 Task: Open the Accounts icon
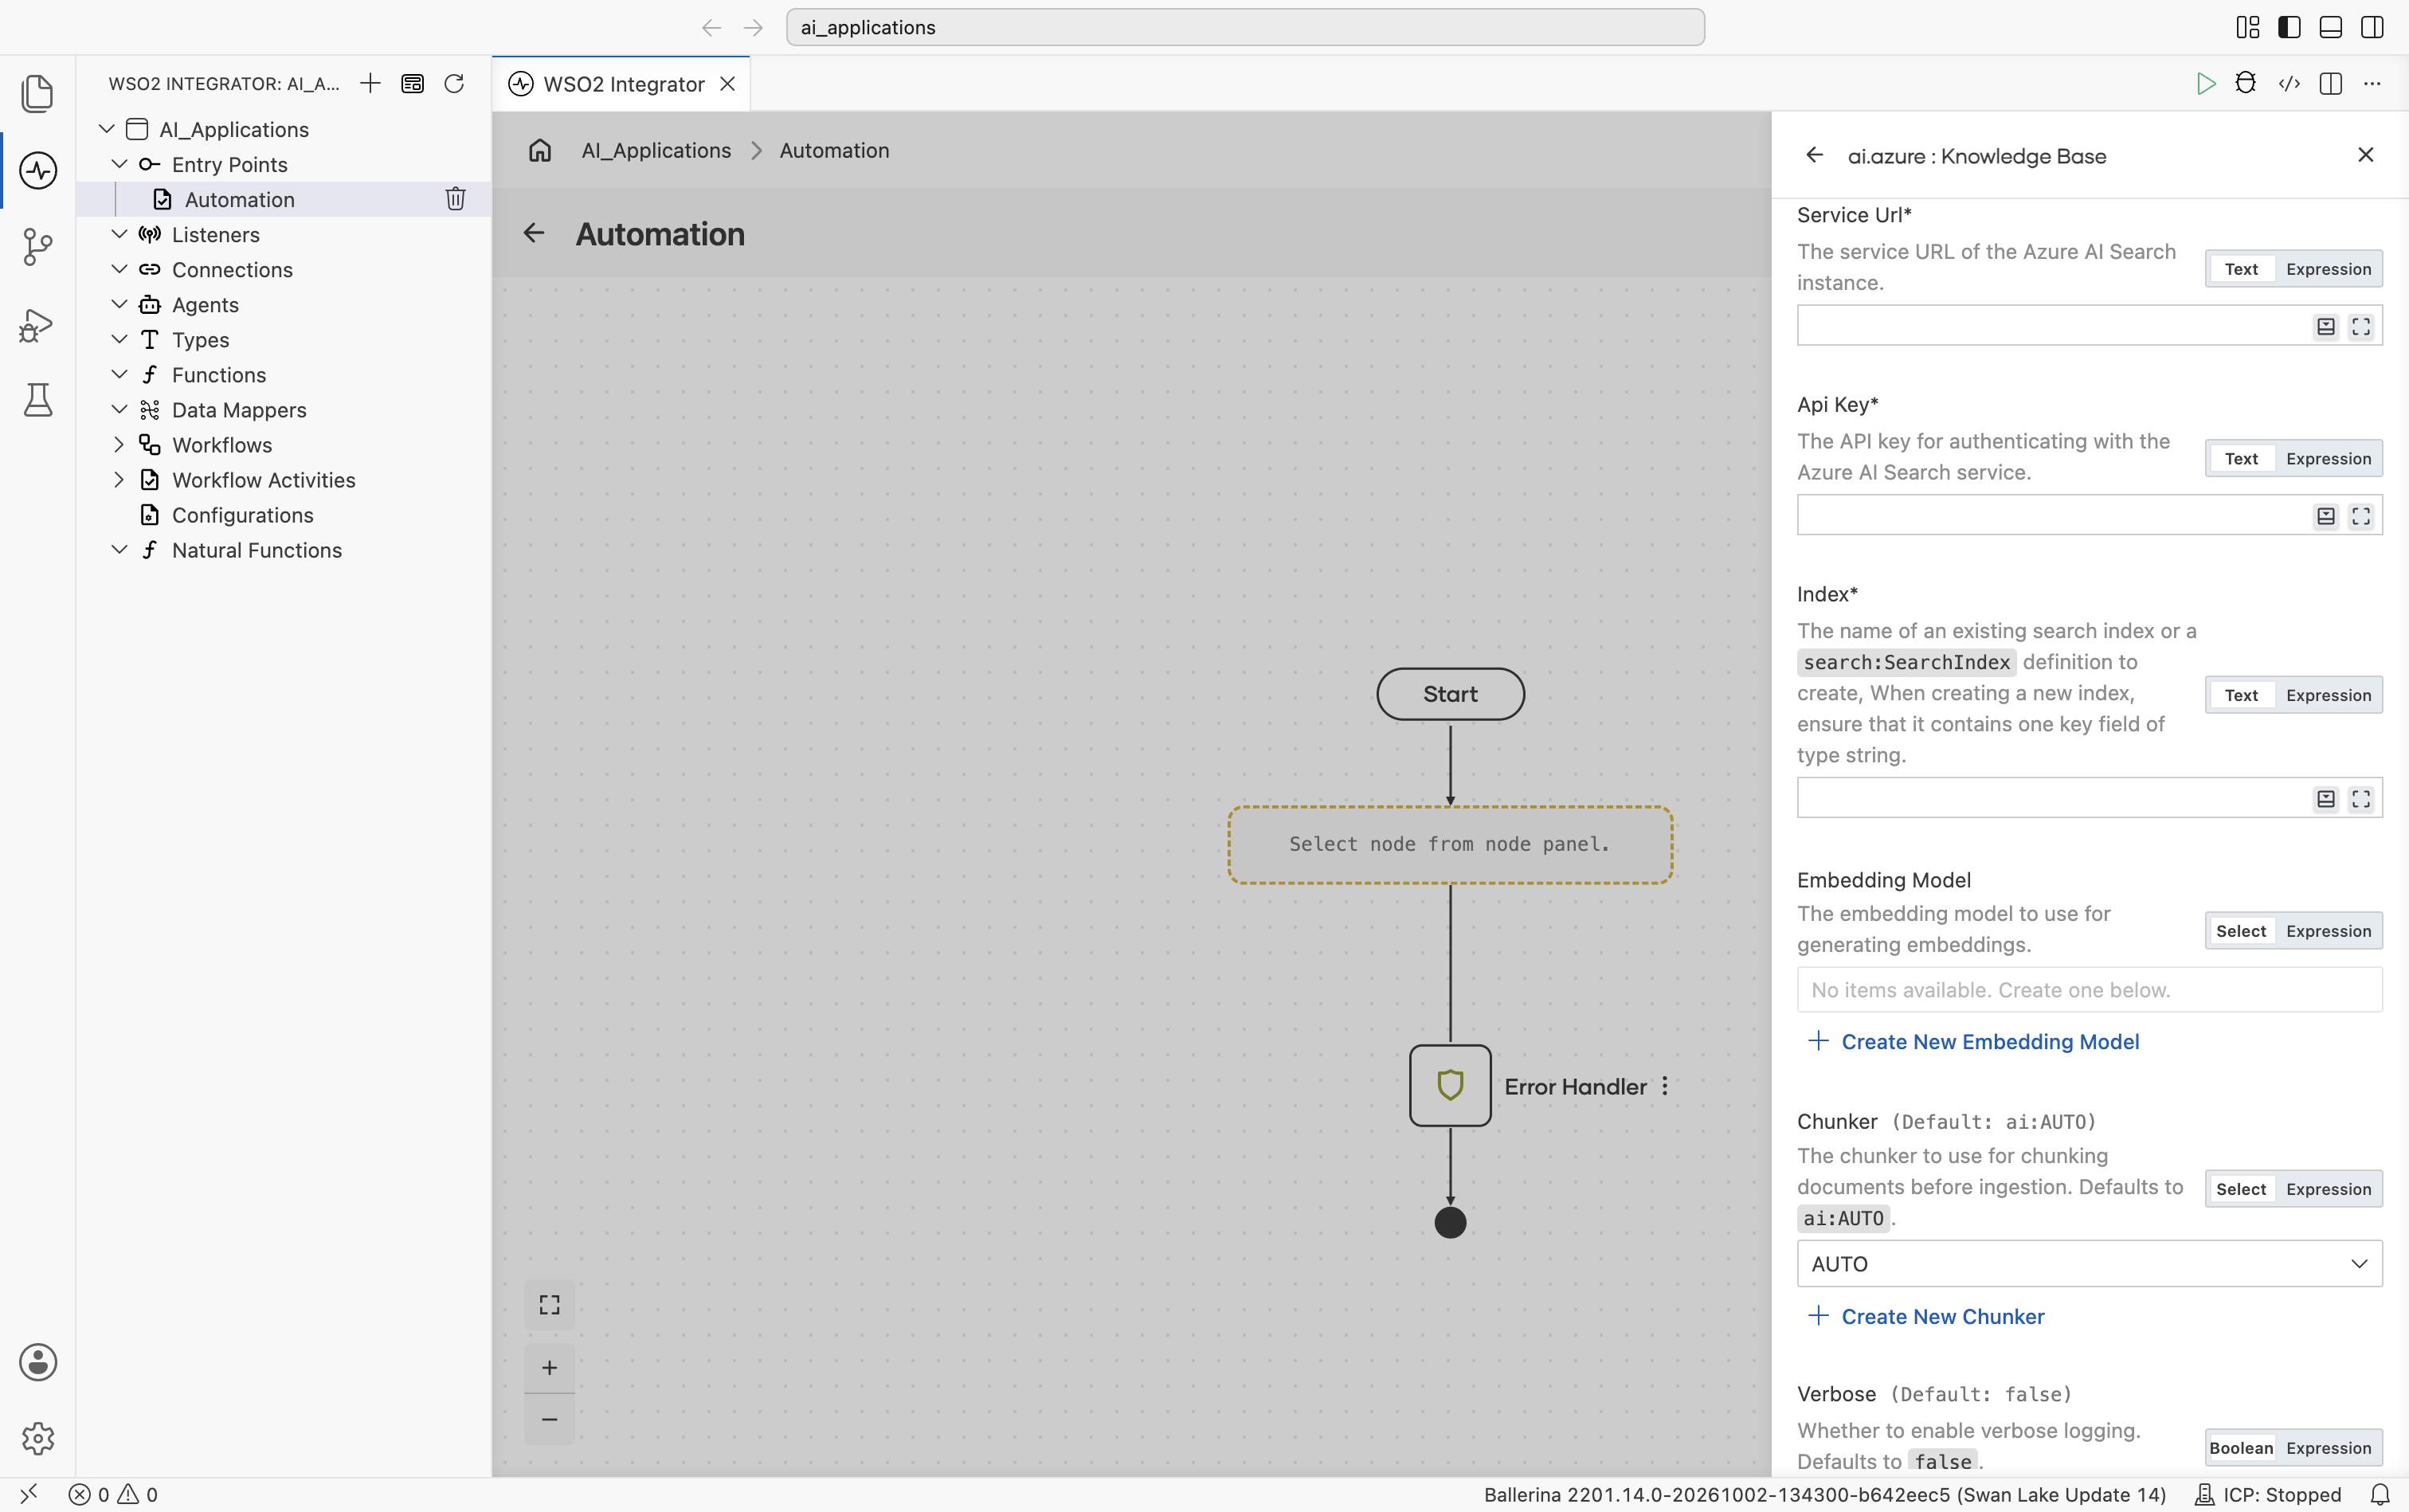tap(37, 1362)
